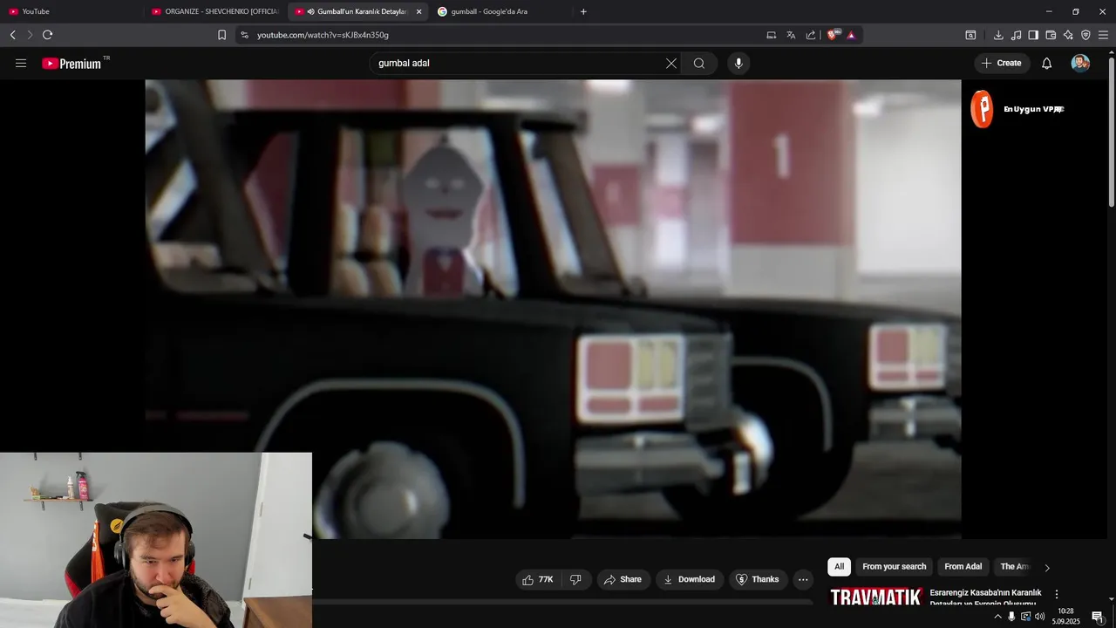Open the volume speaker tray icon
Viewport: 1116px width, 628px height.
pos(1039,617)
